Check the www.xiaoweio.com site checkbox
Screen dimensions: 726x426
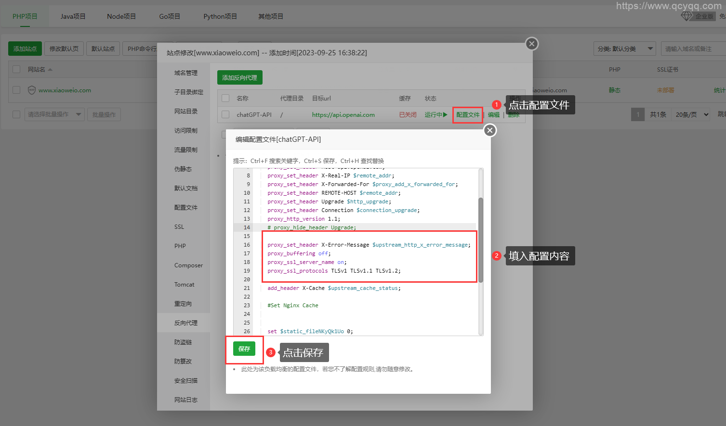[x=16, y=90]
